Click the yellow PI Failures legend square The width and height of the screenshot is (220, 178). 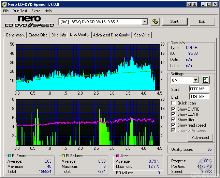63,156
